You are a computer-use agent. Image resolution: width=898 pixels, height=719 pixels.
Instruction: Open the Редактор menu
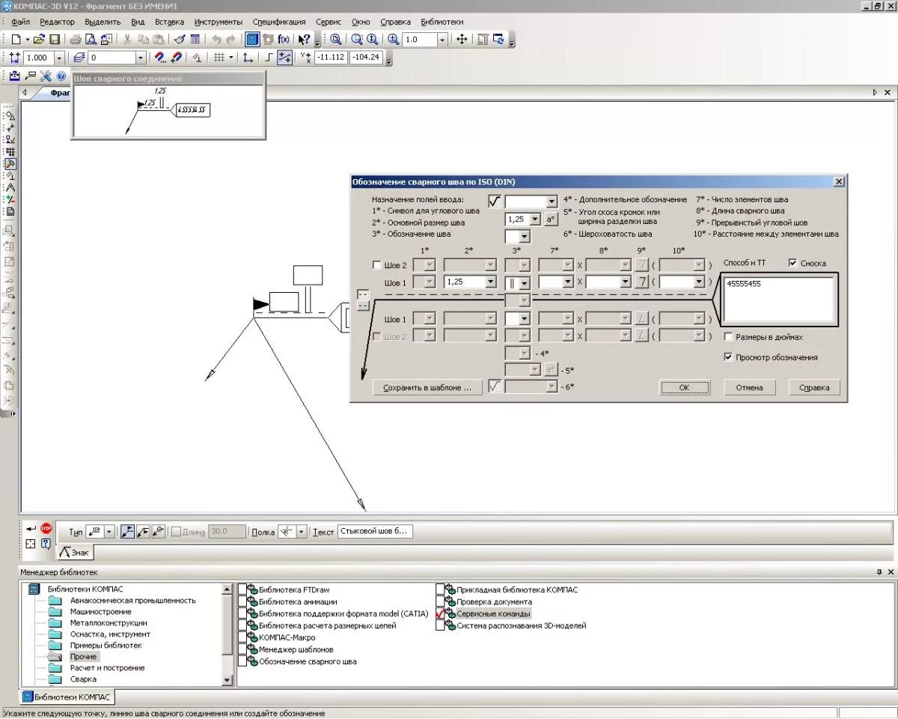[57, 22]
